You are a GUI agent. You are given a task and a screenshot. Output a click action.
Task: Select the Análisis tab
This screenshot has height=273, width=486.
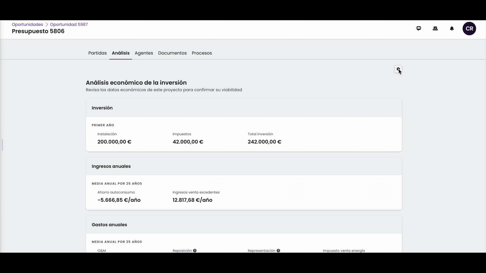tap(121, 53)
